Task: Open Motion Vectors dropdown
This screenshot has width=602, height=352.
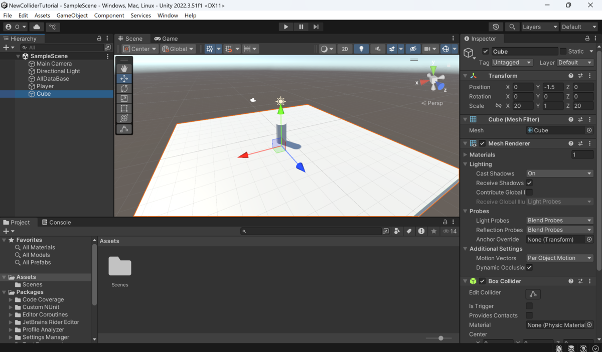Action: pos(559,258)
